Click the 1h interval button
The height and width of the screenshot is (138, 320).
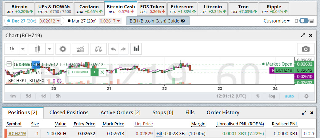point(12,49)
